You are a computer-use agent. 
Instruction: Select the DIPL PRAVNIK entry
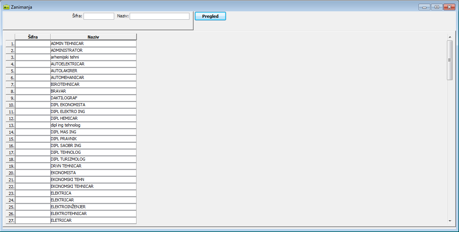(x=93, y=139)
